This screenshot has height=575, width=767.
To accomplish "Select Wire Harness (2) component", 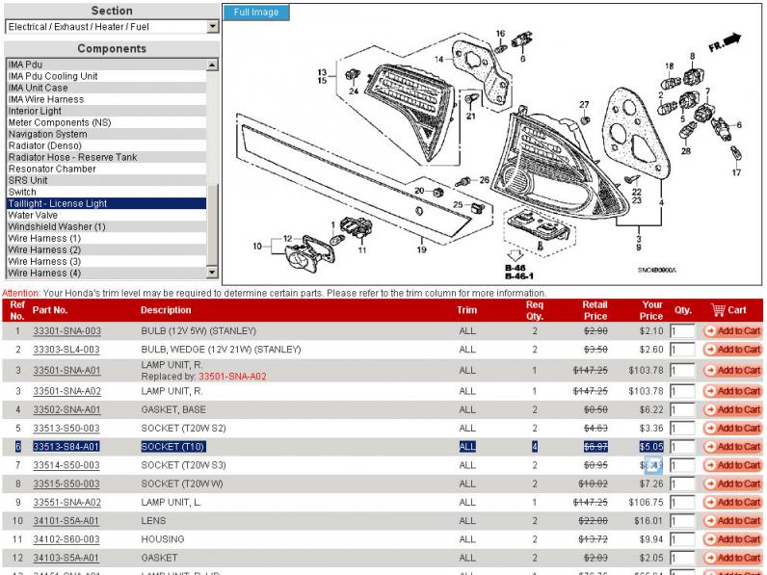I will click(x=106, y=249).
